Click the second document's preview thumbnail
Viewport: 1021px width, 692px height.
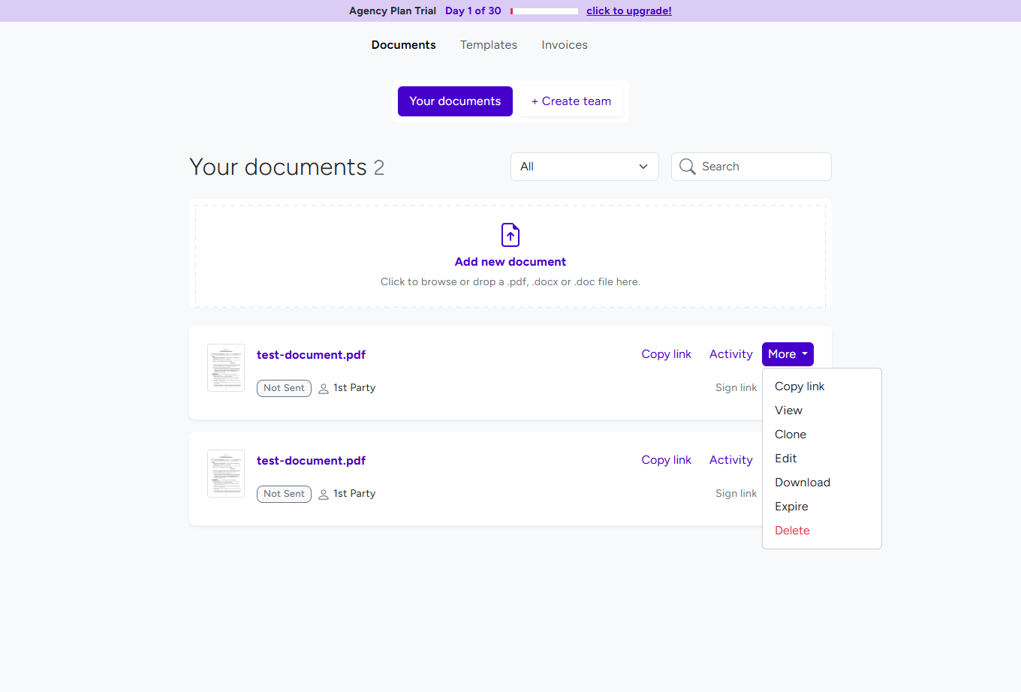pos(225,474)
